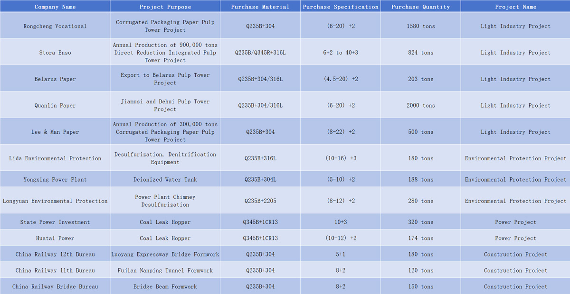This screenshot has width=570, height=294.
Task: Click Power Project in Huatai Power row
Action: (515, 238)
